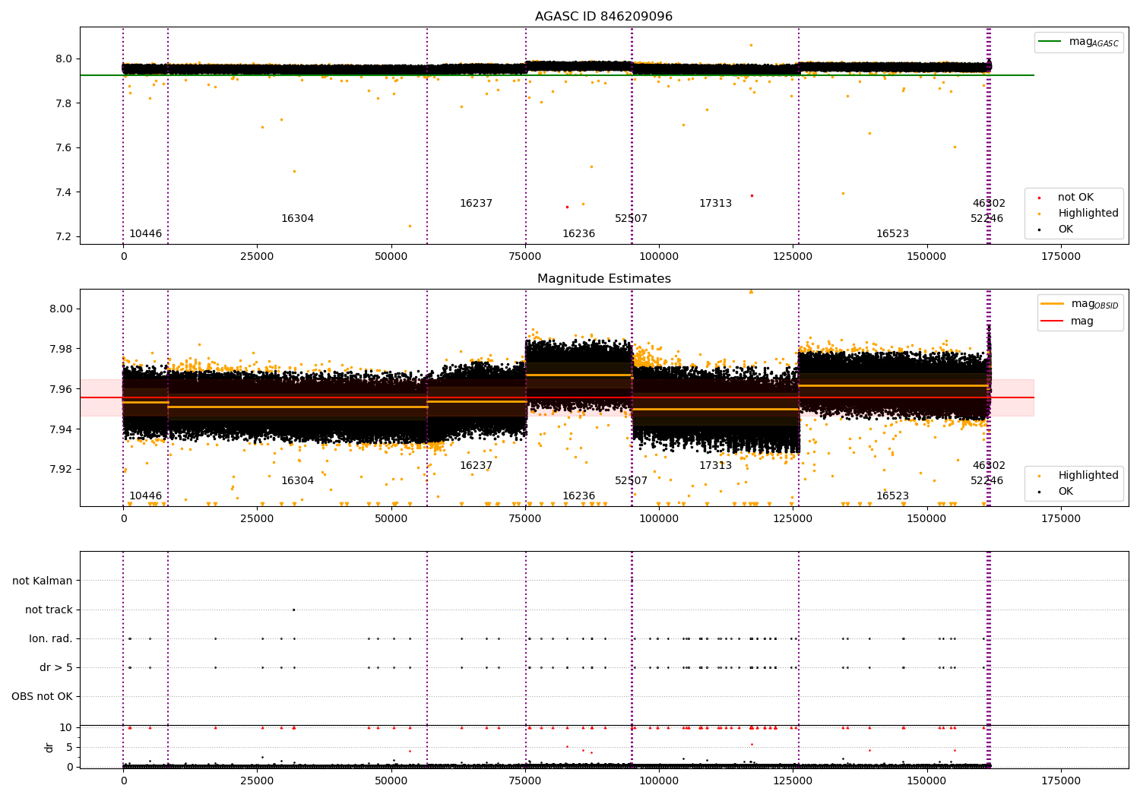Click obsid label 10446 in the AGASC ID plot

(145, 234)
